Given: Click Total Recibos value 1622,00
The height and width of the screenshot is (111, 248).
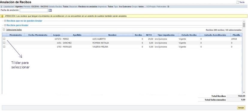Looking at the screenshot, I should pos(241,96).
